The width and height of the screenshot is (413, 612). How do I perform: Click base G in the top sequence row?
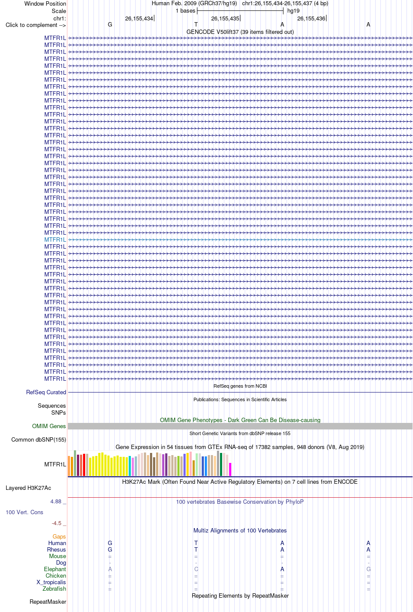pos(110,25)
